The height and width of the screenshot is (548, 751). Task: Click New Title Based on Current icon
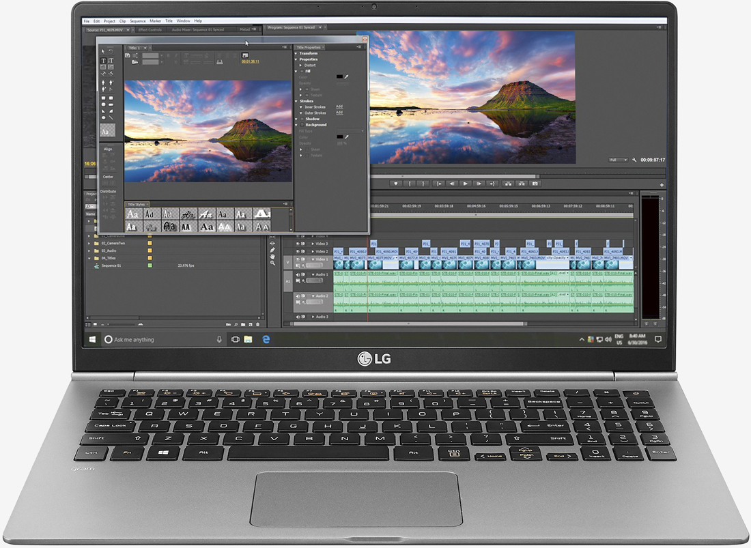point(128,55)
